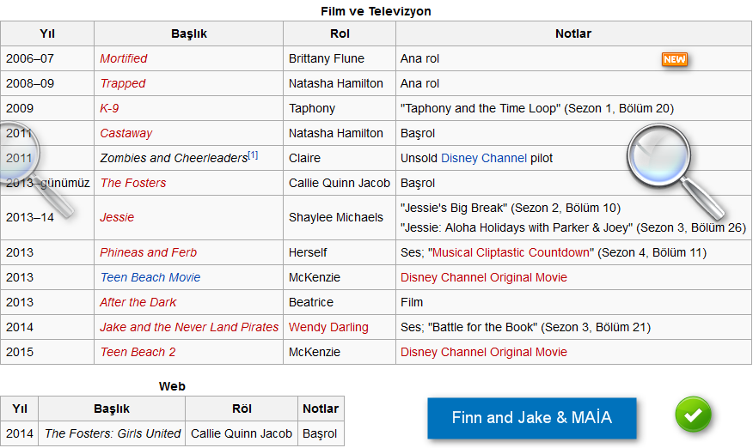Open The Fosters title link
The image size is (753, 448).
point(132,183)
